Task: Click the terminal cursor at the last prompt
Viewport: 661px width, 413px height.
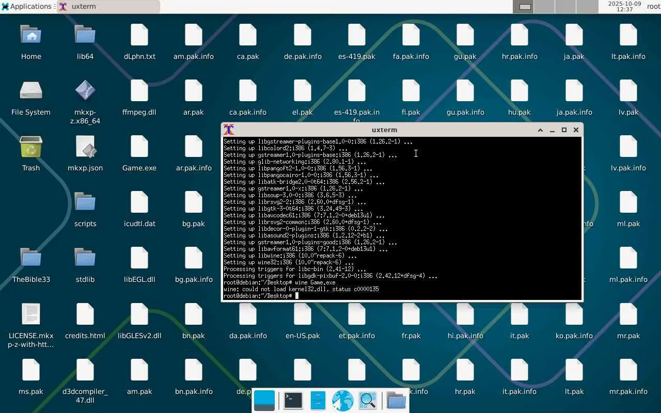Action: [297, 296]
